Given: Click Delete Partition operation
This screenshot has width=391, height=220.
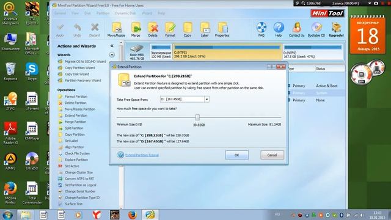Looking at the screenshot, I should pos(76,103).
